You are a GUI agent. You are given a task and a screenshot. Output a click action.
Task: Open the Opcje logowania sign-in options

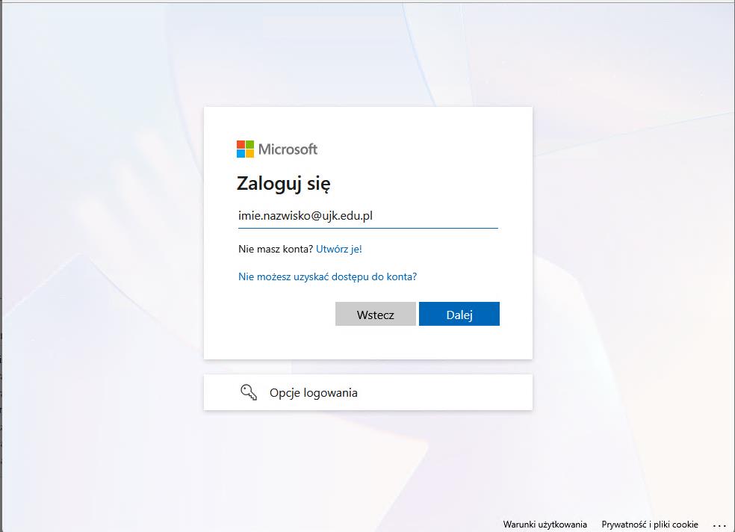click(x=368, y=392)
